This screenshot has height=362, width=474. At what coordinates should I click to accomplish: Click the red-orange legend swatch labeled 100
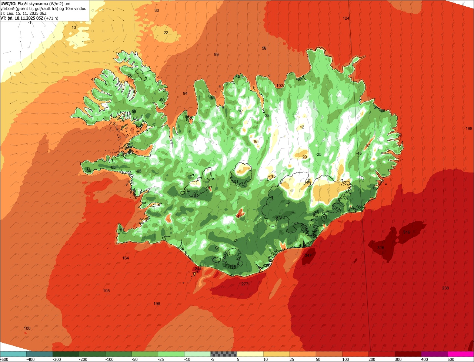355,354
